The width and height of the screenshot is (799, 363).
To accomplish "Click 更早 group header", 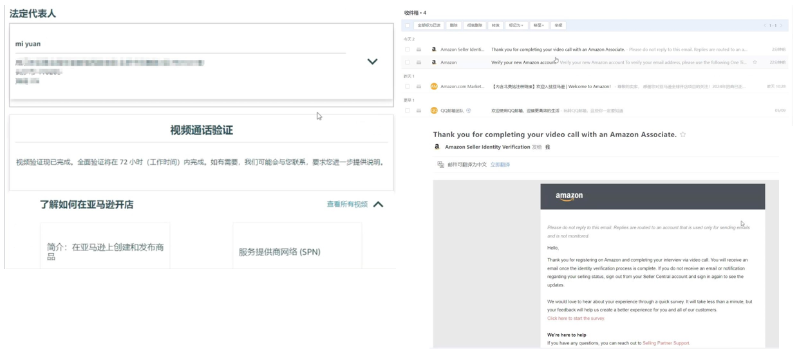I will pyautogui.click(x=408, y=100).
